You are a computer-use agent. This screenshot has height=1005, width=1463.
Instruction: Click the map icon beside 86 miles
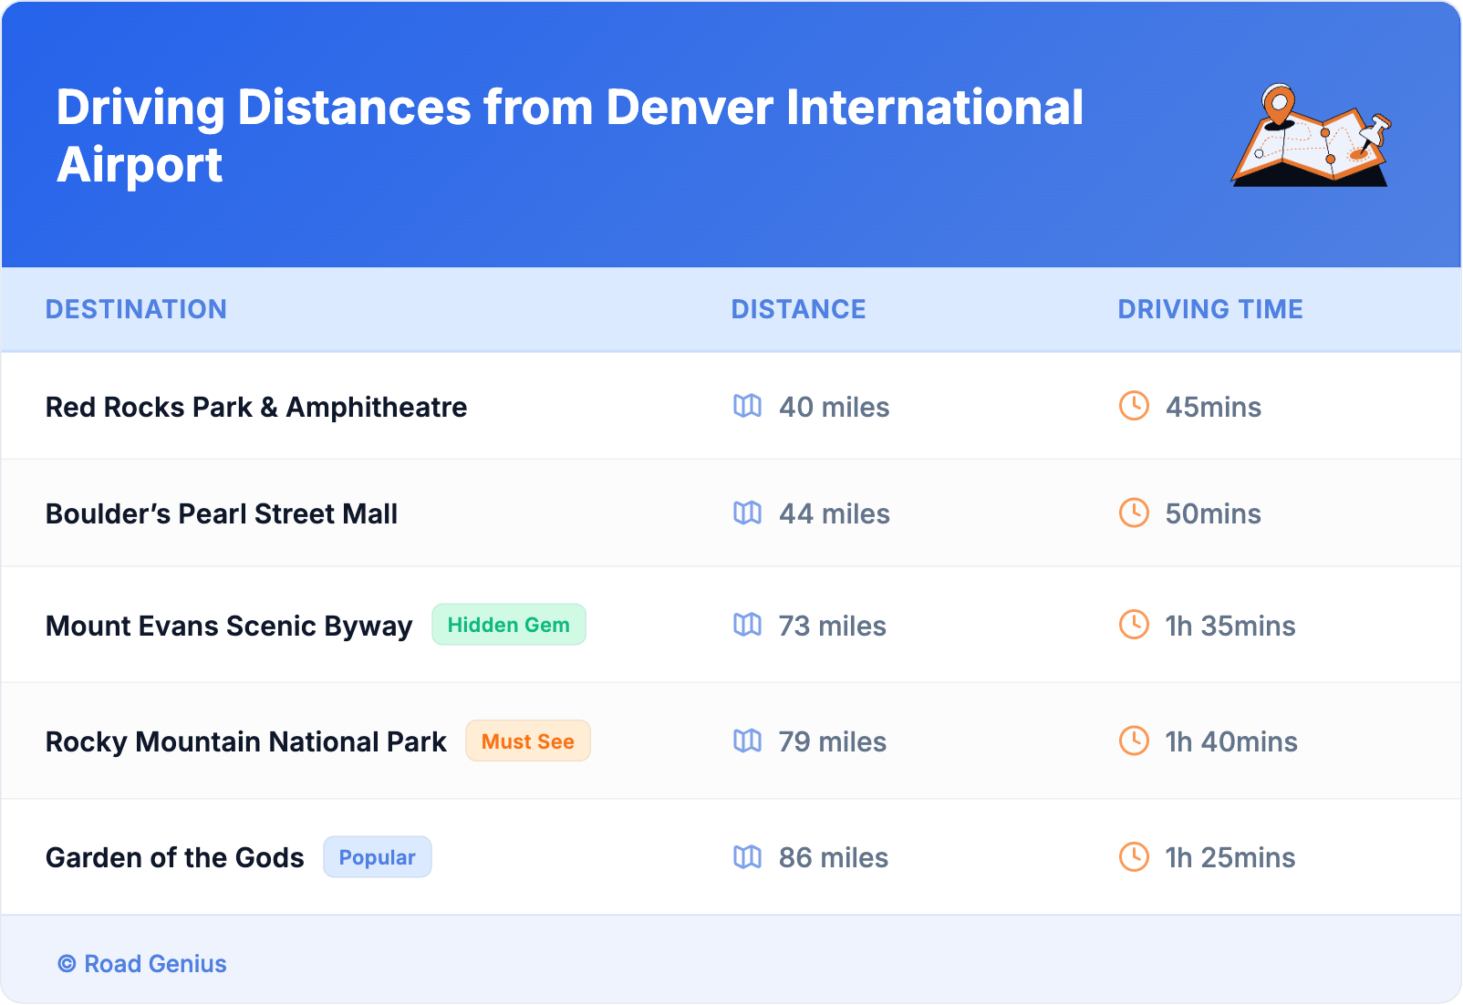pyautogui.click(x=747, y=856)
